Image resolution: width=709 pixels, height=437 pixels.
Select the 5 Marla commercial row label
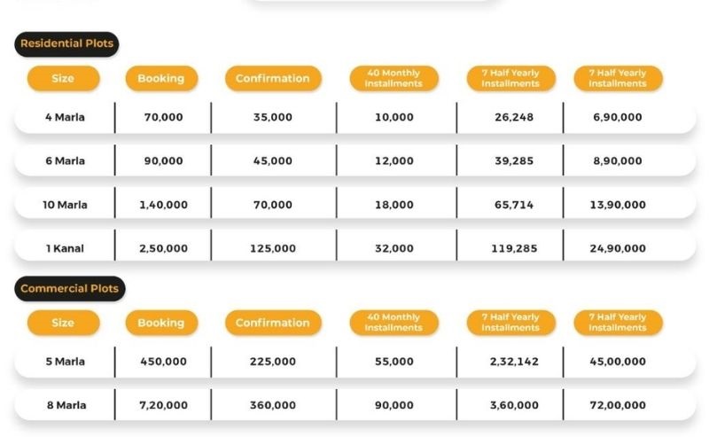coord(66,362)
